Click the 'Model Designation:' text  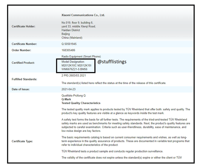[x=73, y=62]
